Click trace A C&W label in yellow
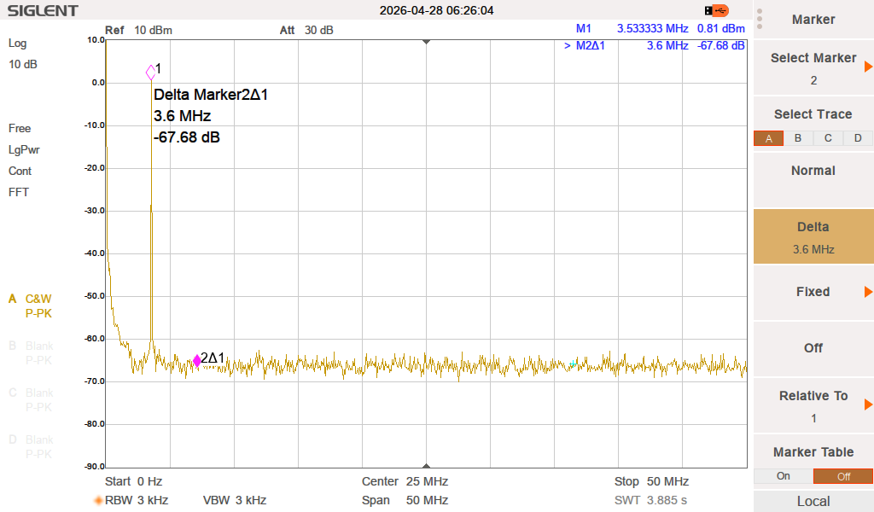 [38, 300]
